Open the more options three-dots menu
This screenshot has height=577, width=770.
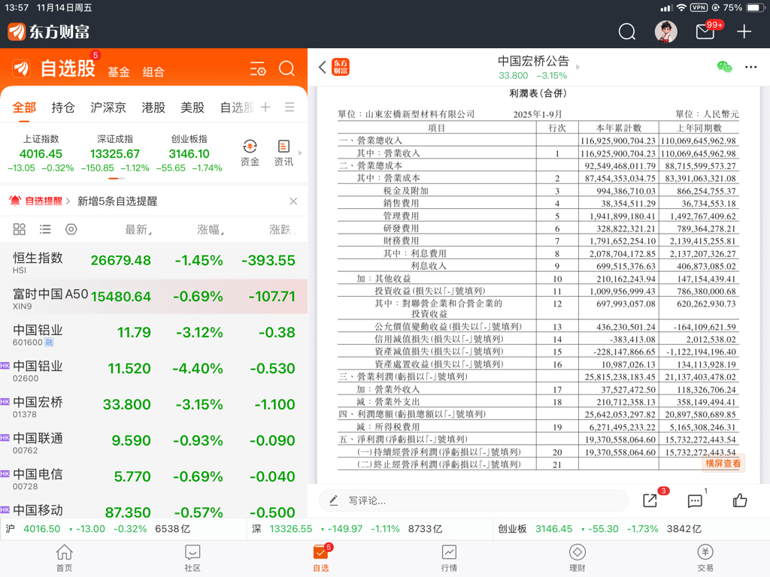pyautogui.click(x=751, y=67)
